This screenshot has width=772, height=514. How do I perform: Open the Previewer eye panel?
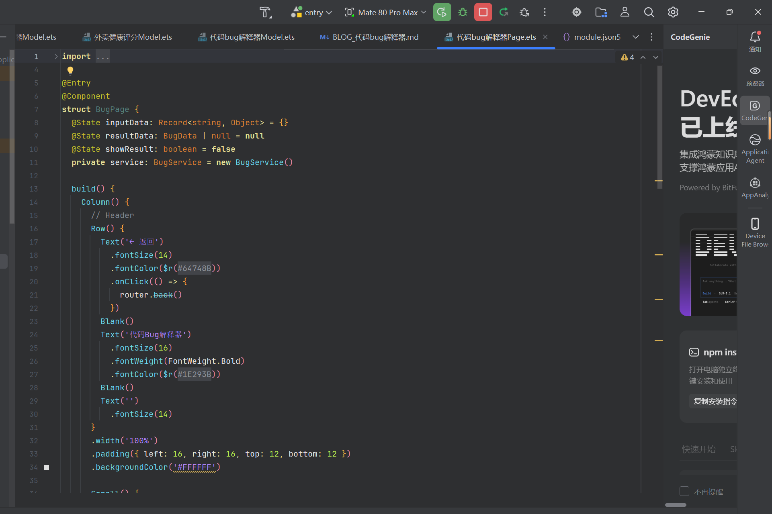(755, 76)
